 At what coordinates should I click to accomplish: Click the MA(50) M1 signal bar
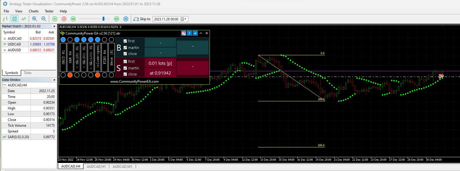(84, 57)
